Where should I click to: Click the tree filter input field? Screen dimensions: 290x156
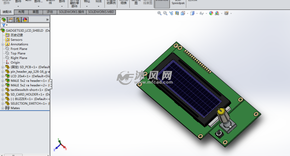[25, 25]
